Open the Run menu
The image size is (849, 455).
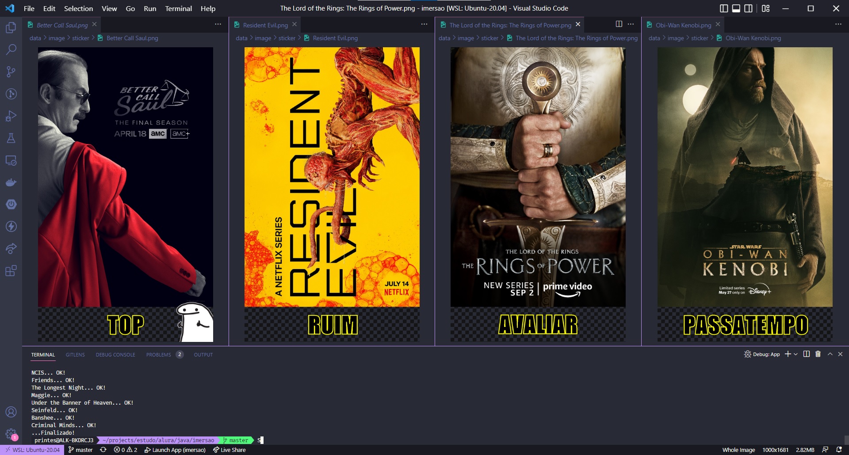click(150, 8)
